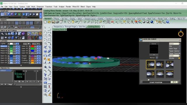Click the Cut scissors icon

tap(65, 22)
